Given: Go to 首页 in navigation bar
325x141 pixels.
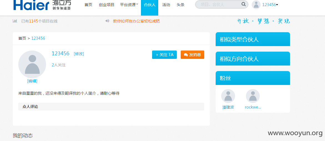Looking at the screenshot, I should [x=89, y=5].
